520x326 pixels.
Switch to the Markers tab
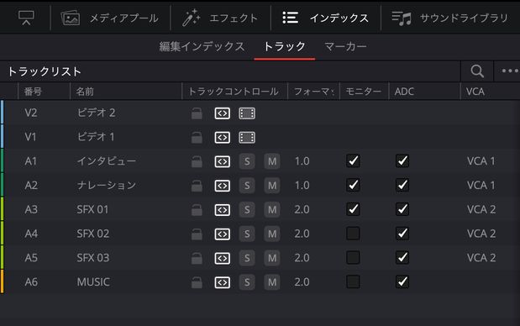[x=345, y=46]
